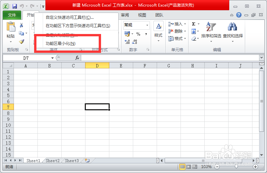Select column header A
Image resolution: width=267 pixels, height=173 pixels.
click(x=26, y=65)
